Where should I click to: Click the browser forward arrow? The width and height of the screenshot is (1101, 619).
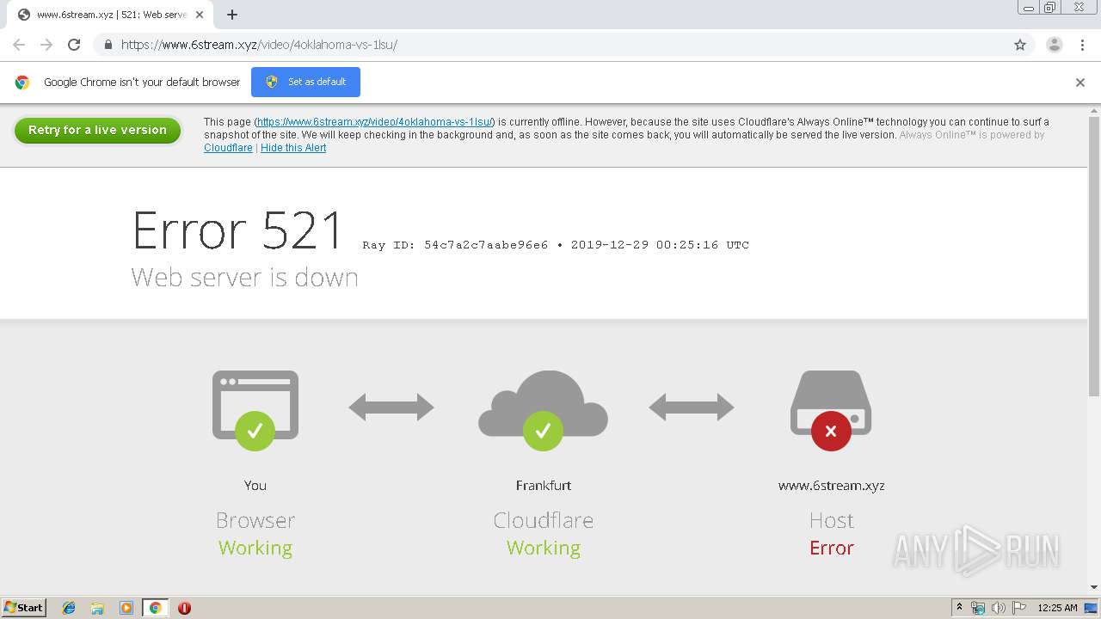[x=46, y=45]
